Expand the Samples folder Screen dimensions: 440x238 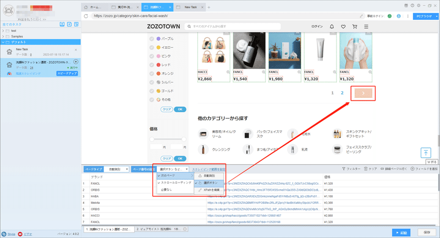tap(3, 36)
